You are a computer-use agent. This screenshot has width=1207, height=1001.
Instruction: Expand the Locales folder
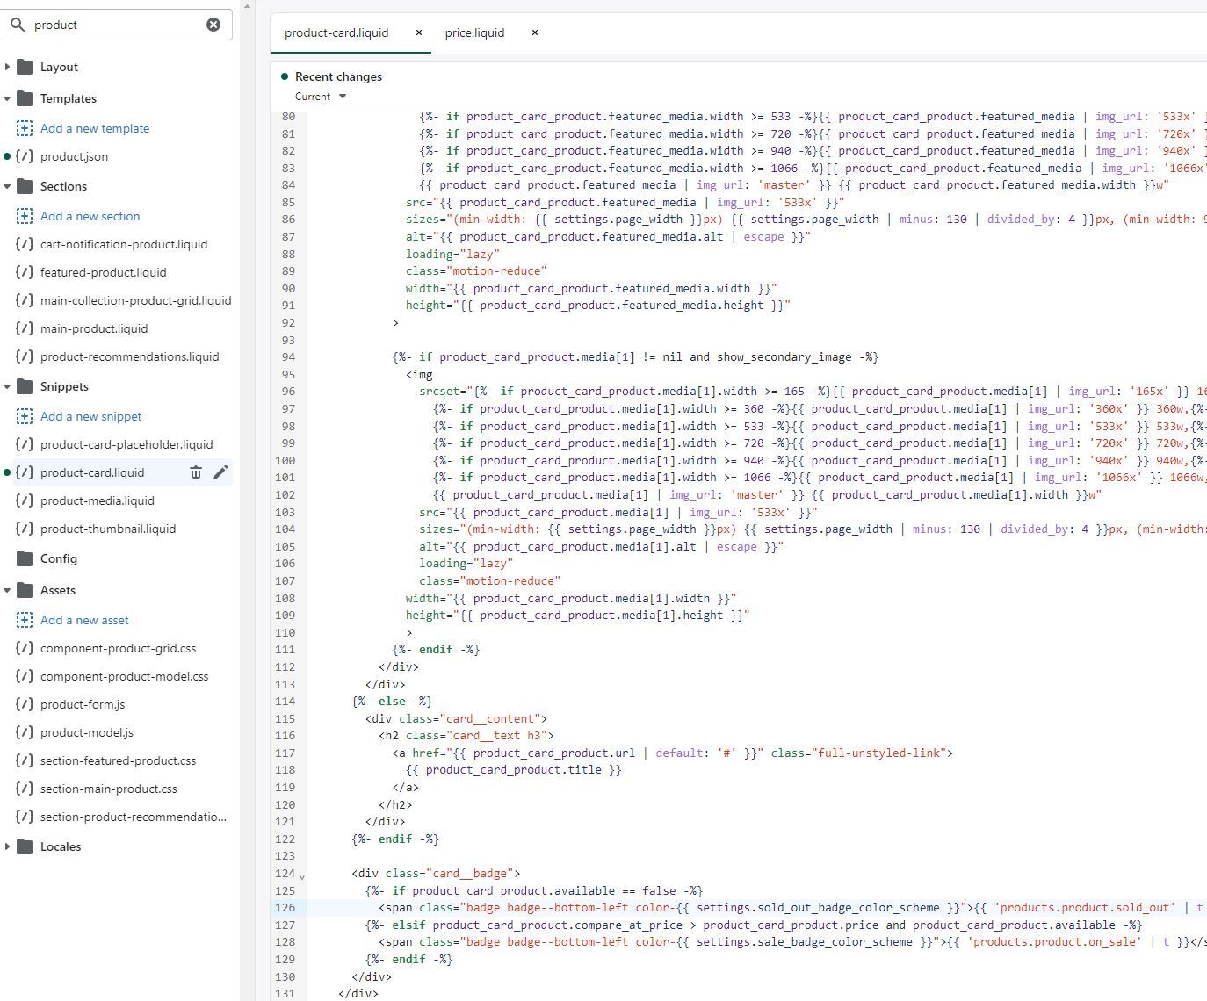[8, 846]
